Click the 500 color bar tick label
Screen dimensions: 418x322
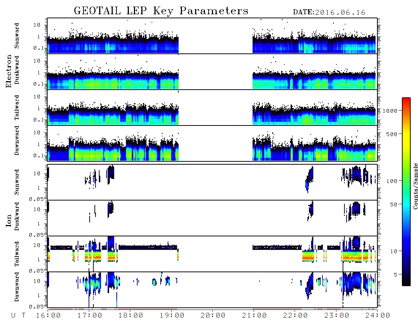[392, 134]
